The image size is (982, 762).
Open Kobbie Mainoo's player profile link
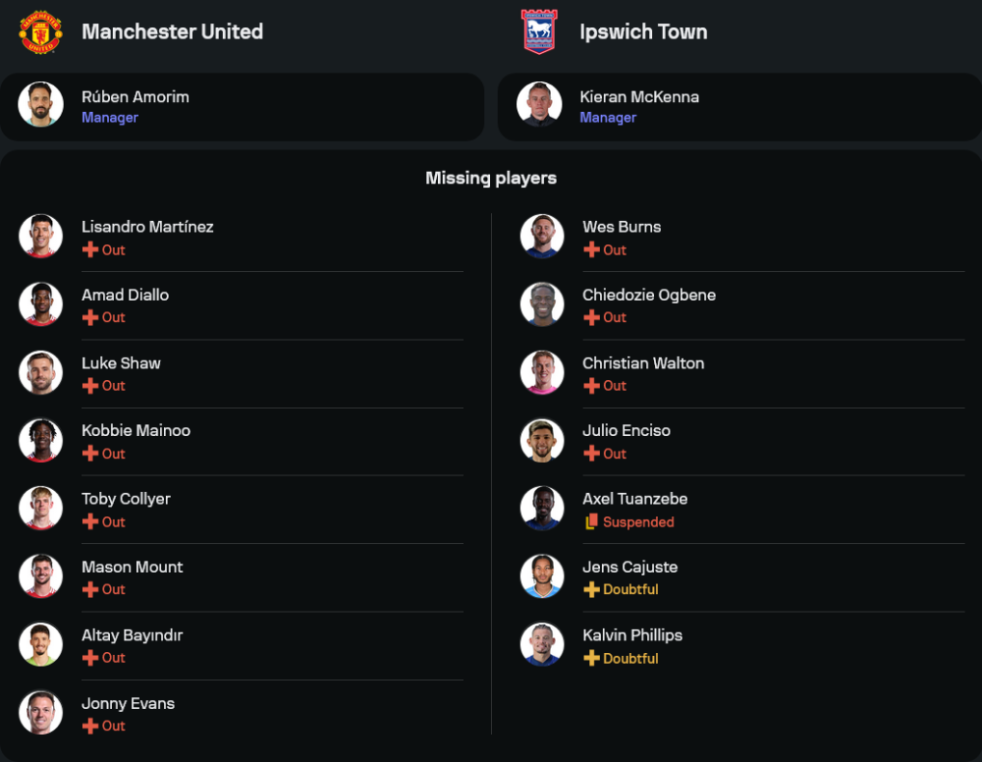pos(136,431)
